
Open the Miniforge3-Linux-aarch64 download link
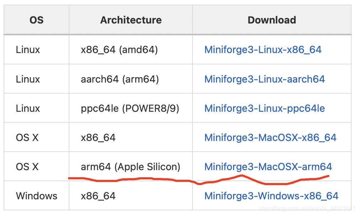264,79
